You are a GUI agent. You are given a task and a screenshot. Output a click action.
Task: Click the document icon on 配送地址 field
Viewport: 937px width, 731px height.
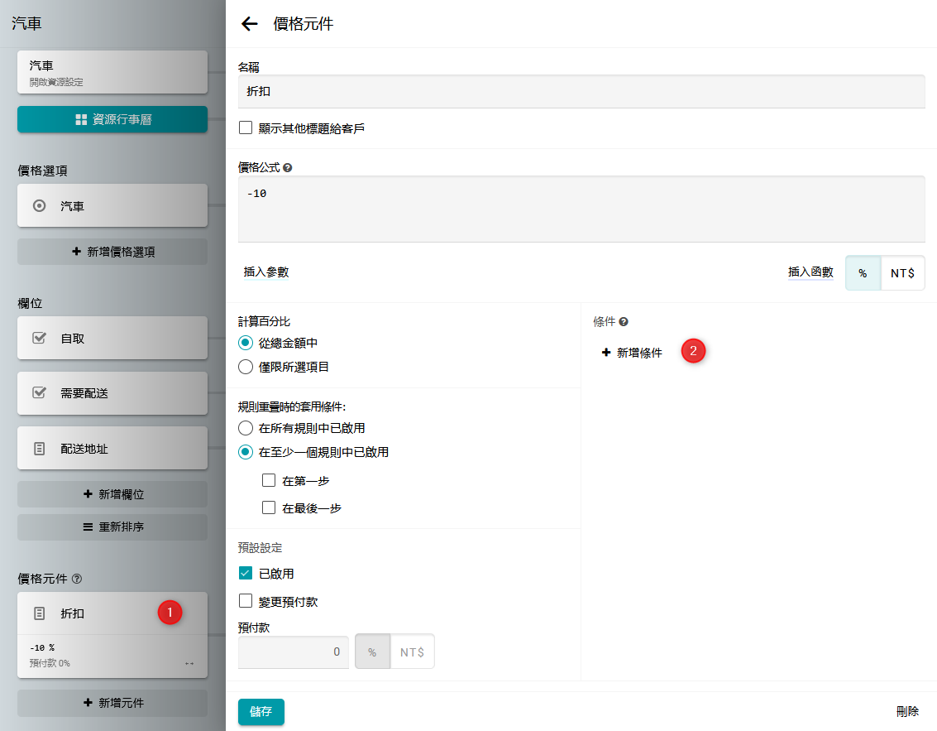(x=39, y=449)
